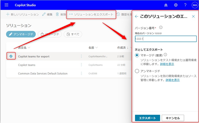The width and height of the screenshot is (199, 123).
Task: Click the 削除 trash command
Action: tap(61, 14)
